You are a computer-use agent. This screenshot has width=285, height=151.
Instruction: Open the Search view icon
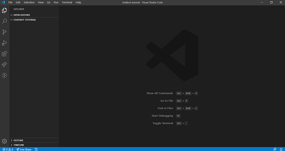click(4, 21)
